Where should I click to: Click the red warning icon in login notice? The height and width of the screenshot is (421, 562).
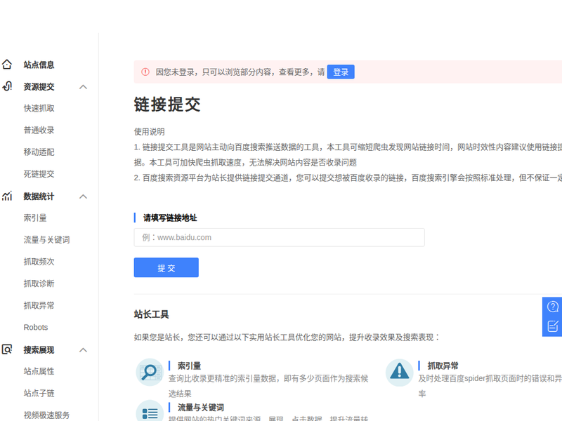click(145, 72)
